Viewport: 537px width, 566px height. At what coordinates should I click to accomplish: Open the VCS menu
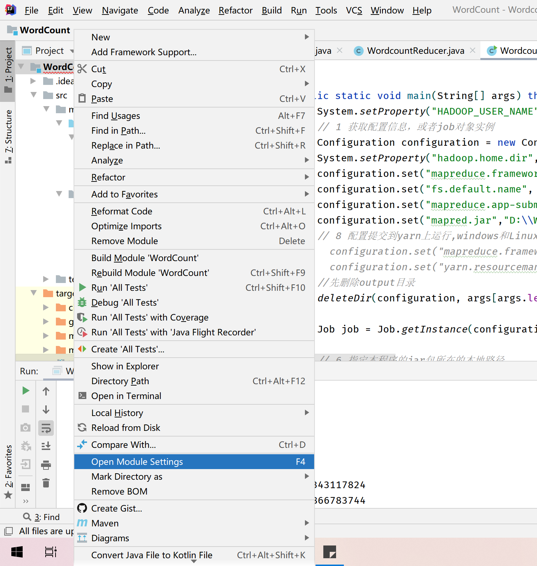point(354,11)
